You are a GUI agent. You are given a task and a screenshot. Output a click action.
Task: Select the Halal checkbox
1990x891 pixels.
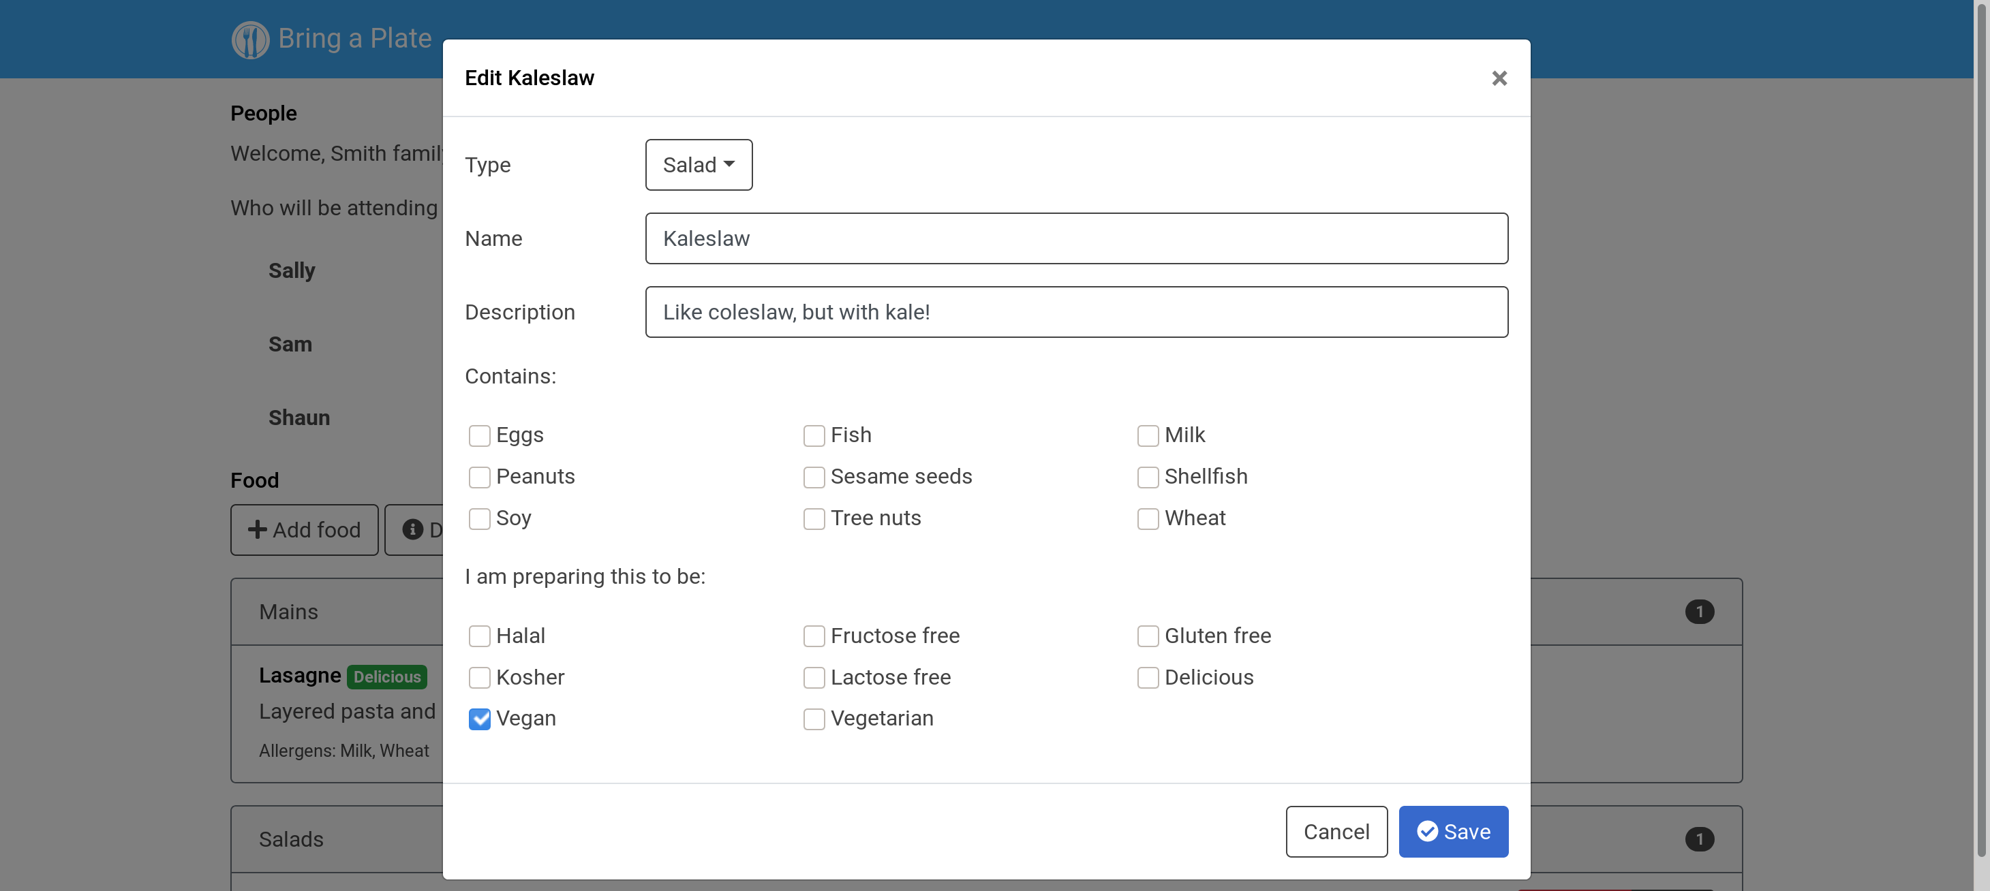(479, 636)
